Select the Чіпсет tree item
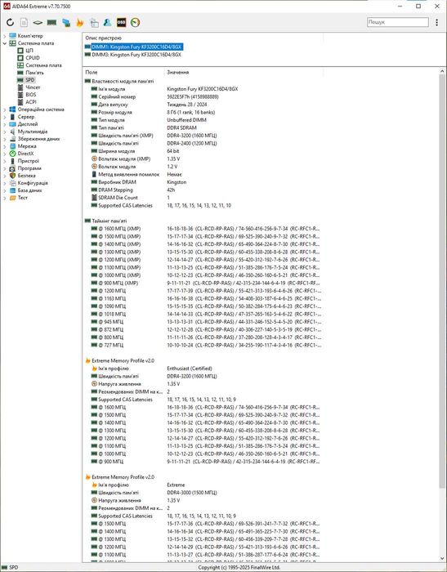Image resolution: width=447 pixels, height=572 pixels. pyautogui.click(x=33, y=87)
